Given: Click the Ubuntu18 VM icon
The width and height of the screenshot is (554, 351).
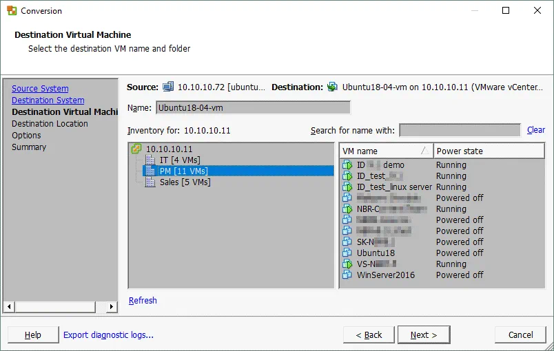Looking at the screenshot, I should coord(348,253).
